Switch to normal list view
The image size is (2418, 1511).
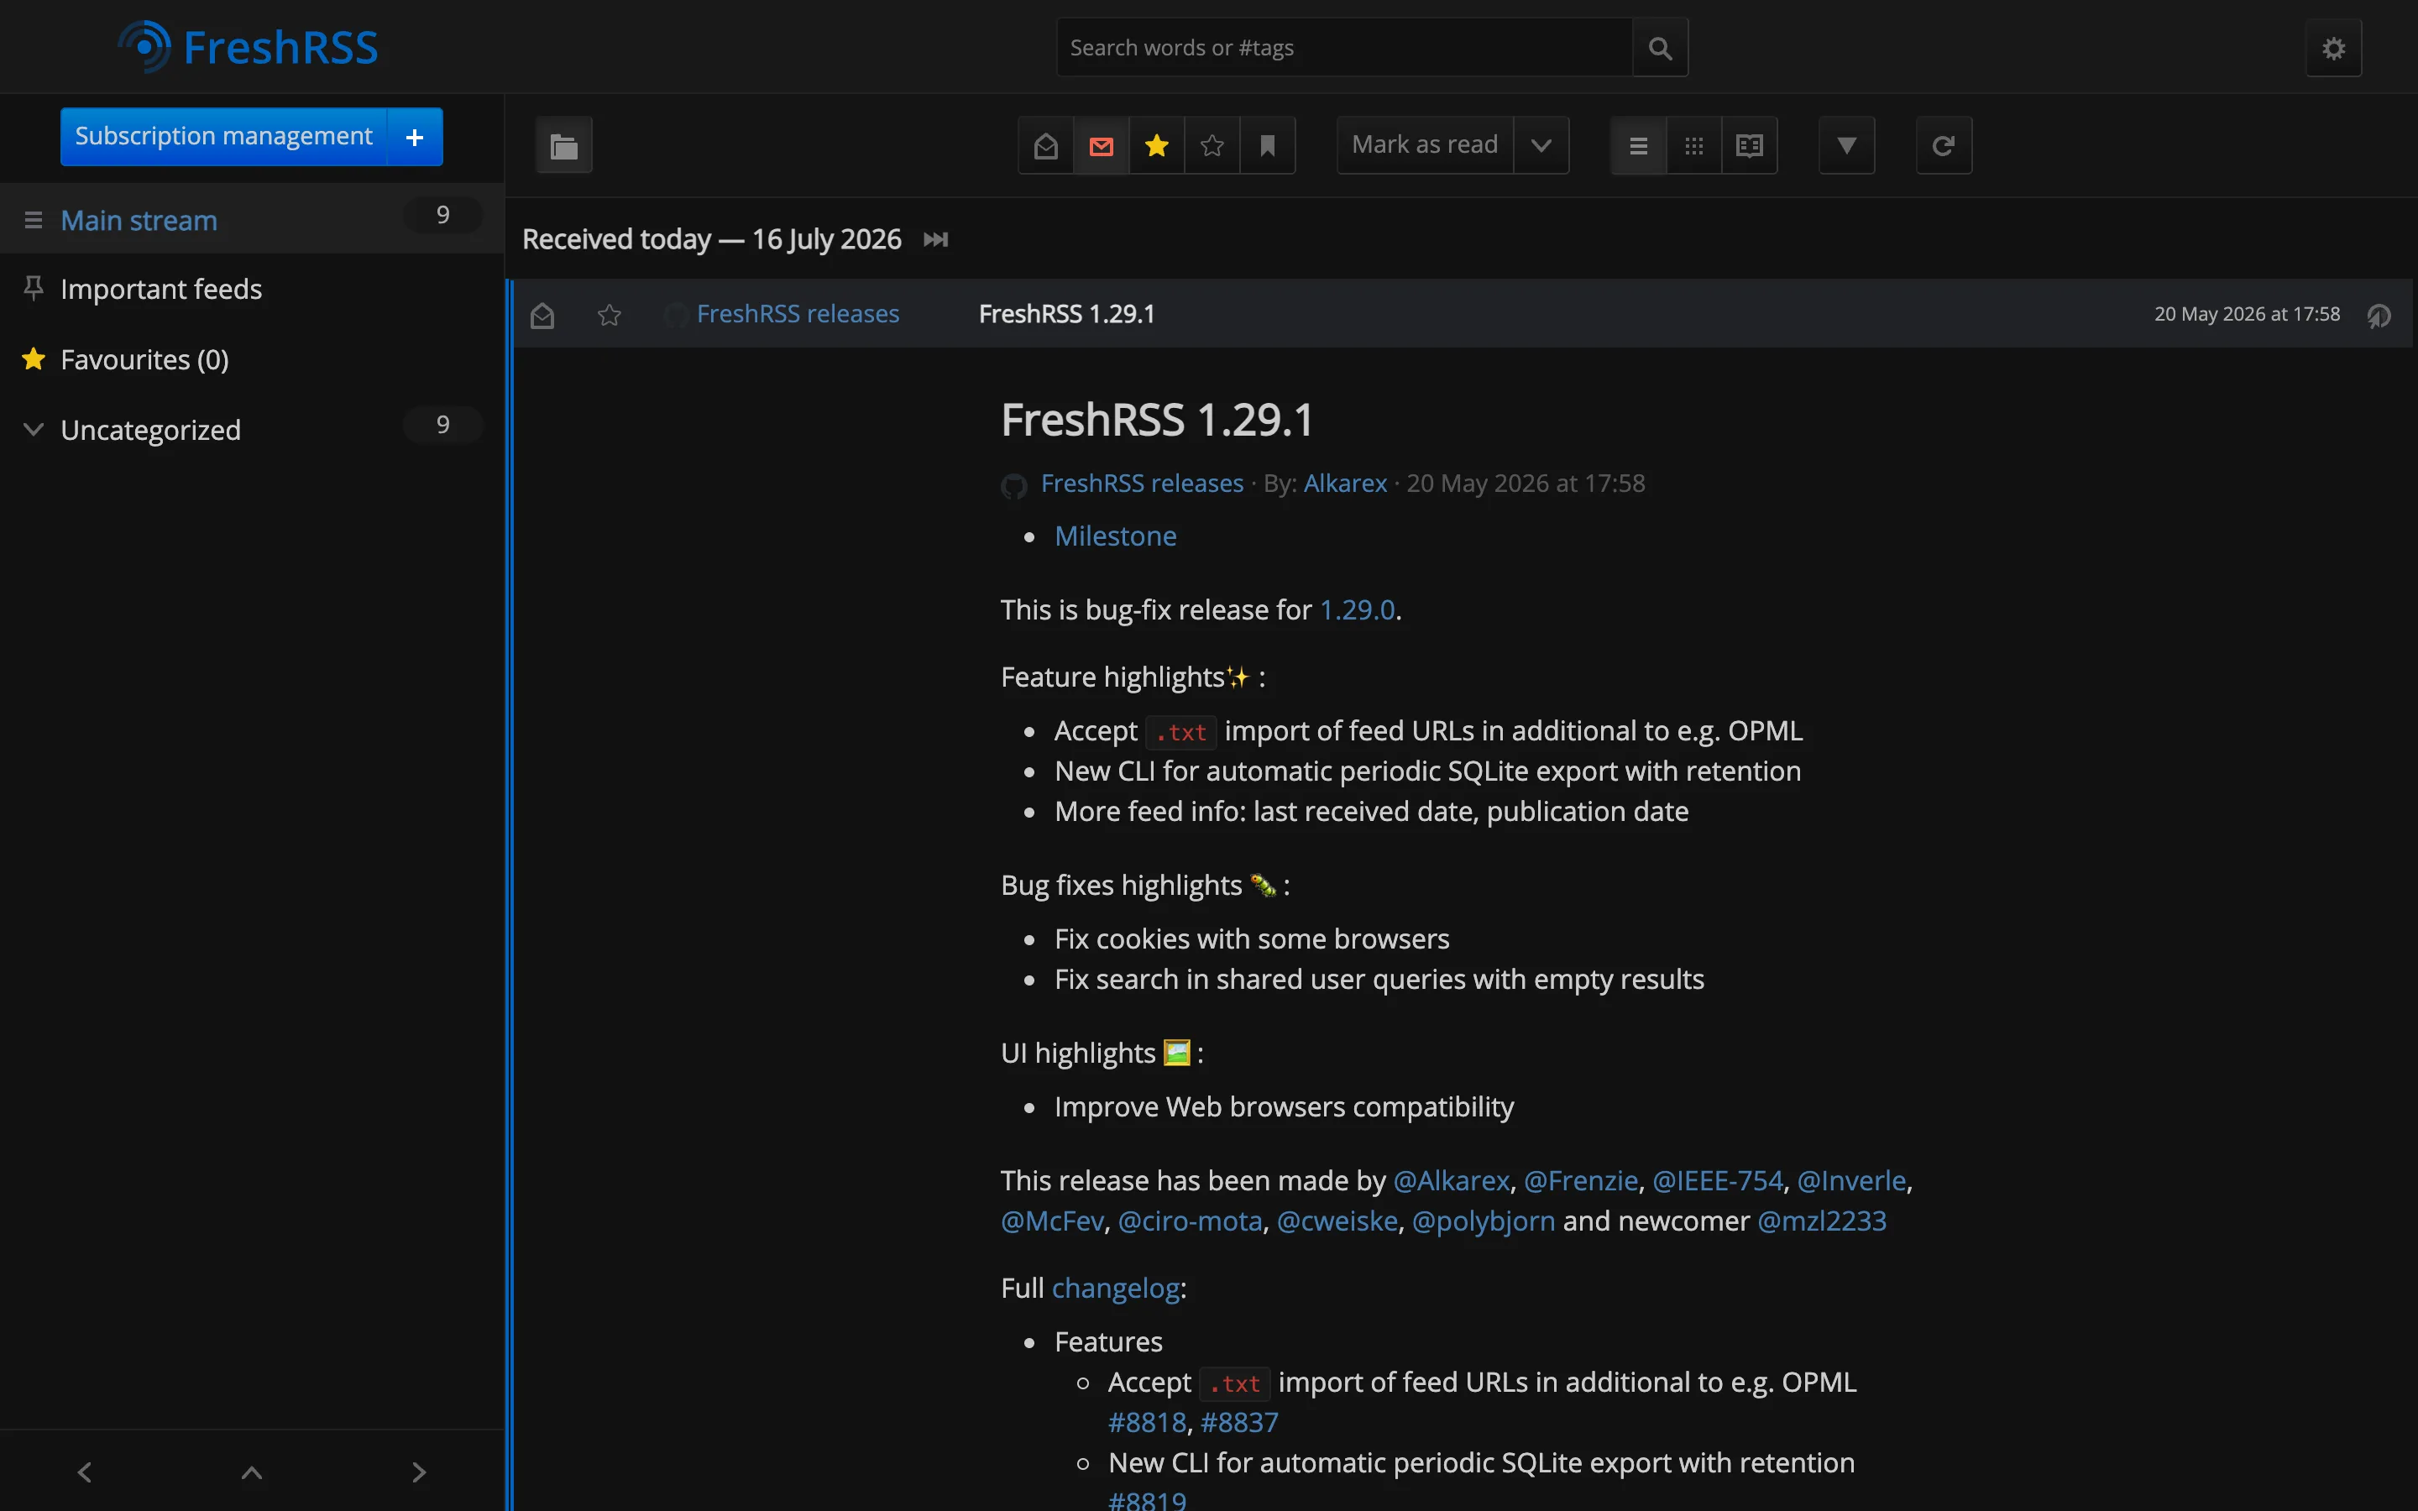tap(1639, 146)
